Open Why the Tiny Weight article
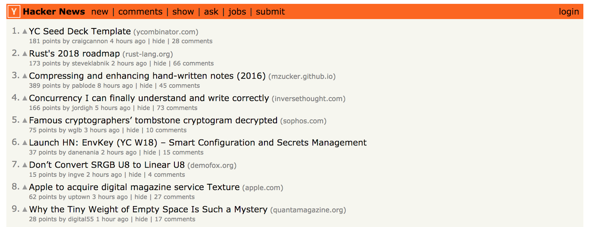 148,209
